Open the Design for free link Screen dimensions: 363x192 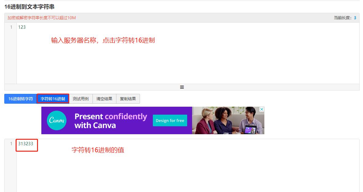[170, 120]
